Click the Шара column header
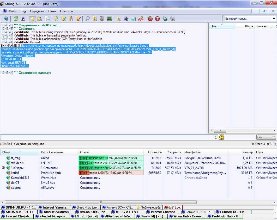 click(244, 26)
